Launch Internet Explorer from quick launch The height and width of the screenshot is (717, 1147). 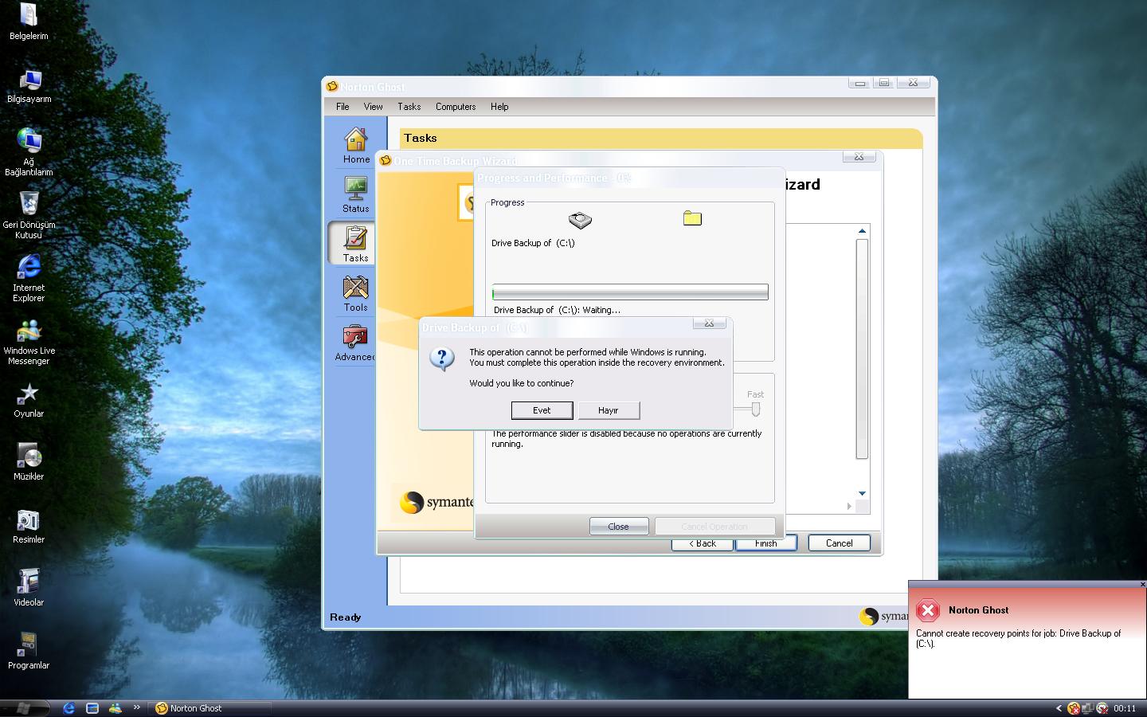tap(69, 708)
